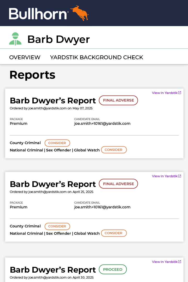The height and width of the screenshot is (282, 188).
Task: Open View in Yardstik for May 07 report
Action: click(166, 93)
